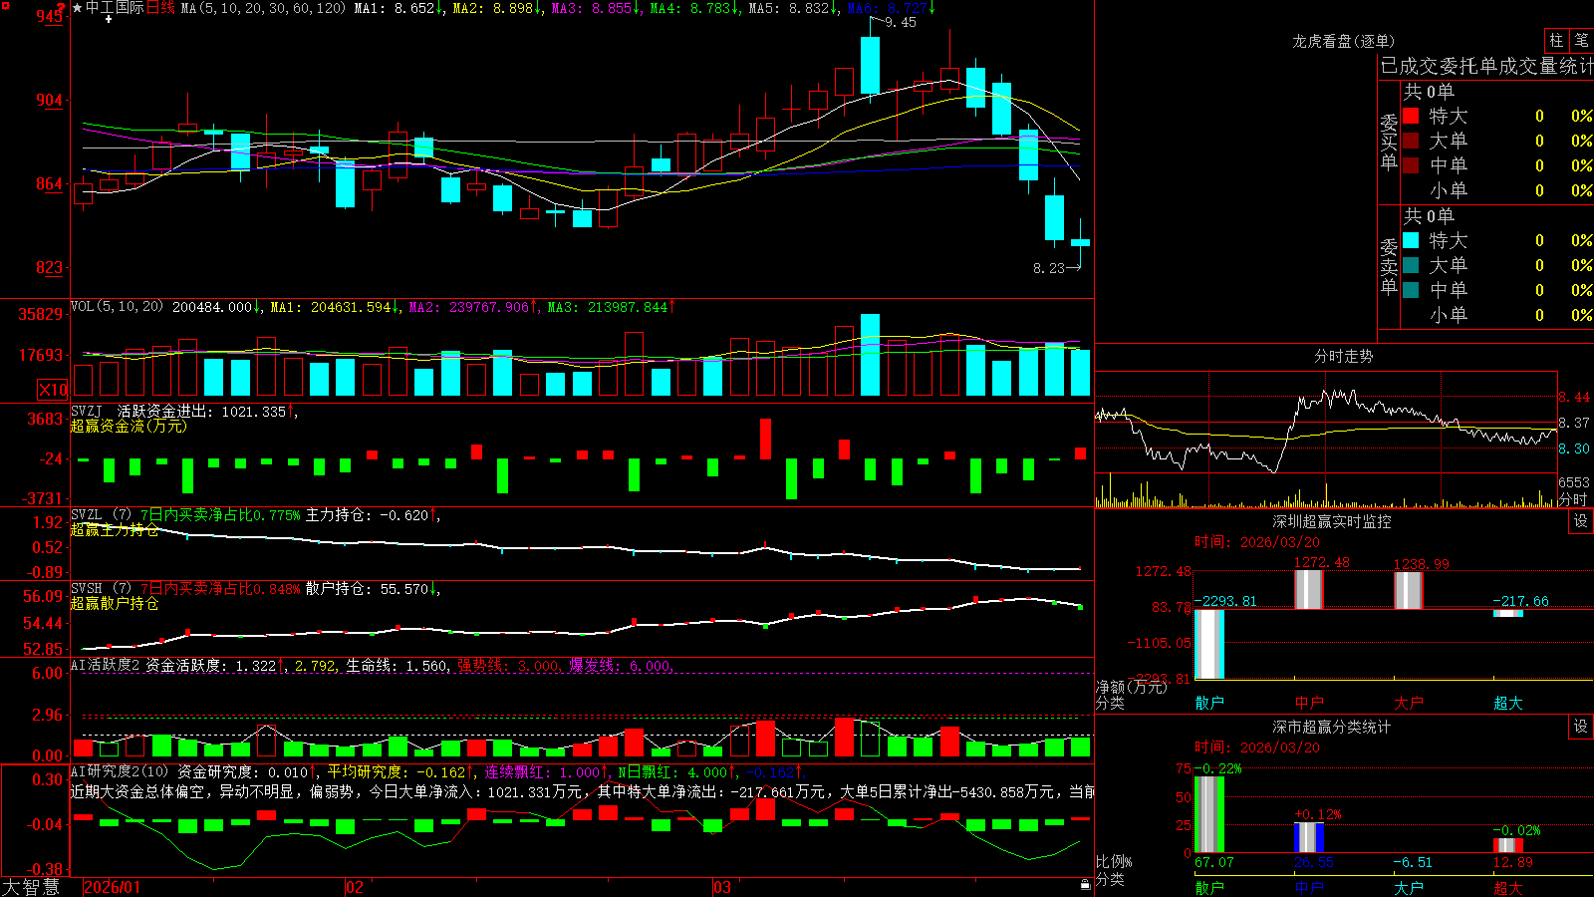The image size is (1594, 897).
Task: Click the small red square at chart corner
Action: [4, 5]
